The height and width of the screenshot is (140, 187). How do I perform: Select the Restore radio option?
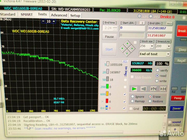click(150, 101)
